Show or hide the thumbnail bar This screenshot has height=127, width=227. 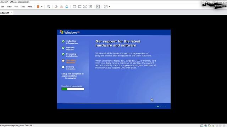tap(79, 7)
